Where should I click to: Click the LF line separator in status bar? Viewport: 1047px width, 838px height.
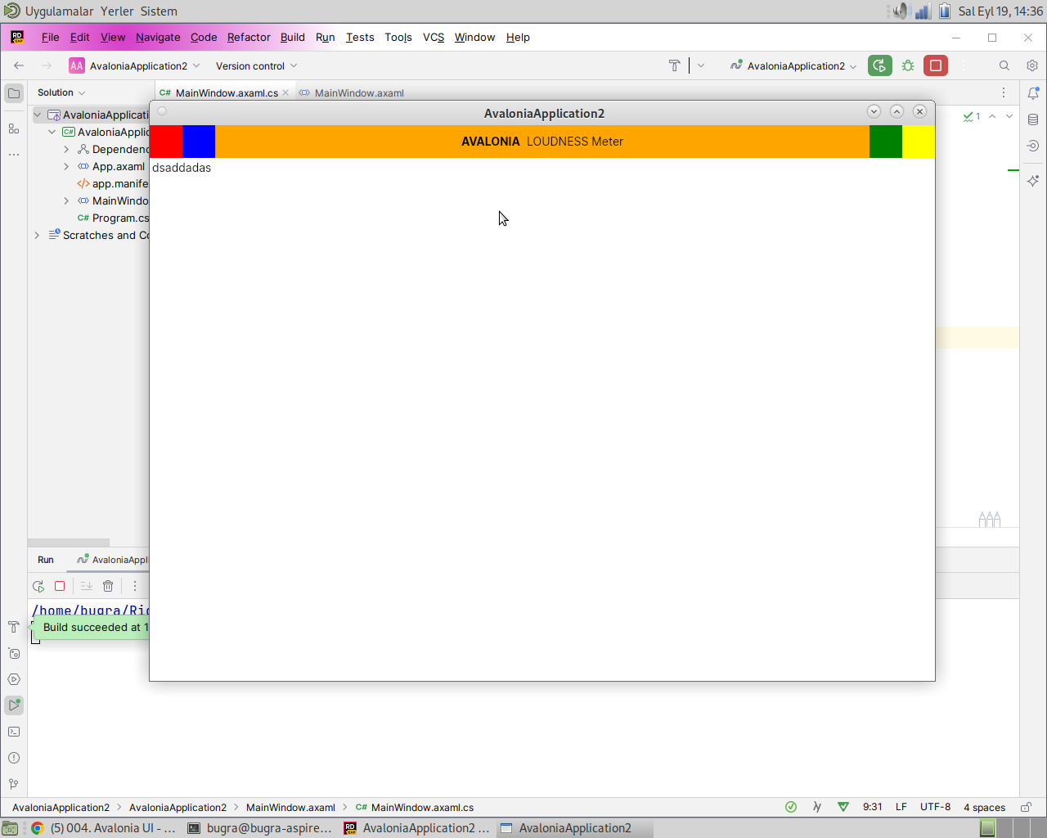[x=901, y=807]
